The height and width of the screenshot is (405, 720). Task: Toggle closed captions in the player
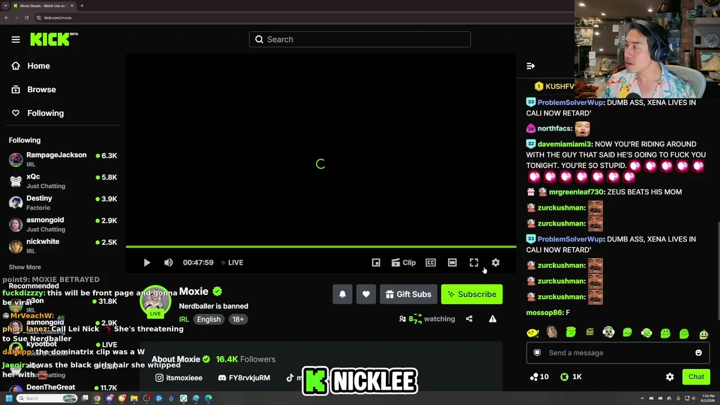click(x=431, y=263)
